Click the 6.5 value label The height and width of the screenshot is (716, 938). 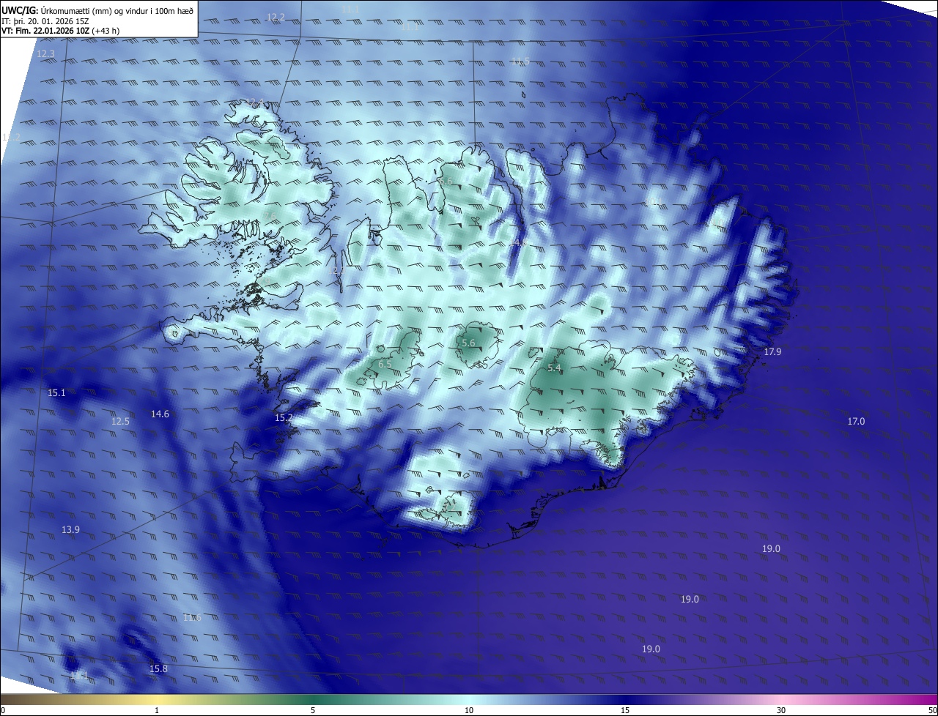click(x=385, y=365)
